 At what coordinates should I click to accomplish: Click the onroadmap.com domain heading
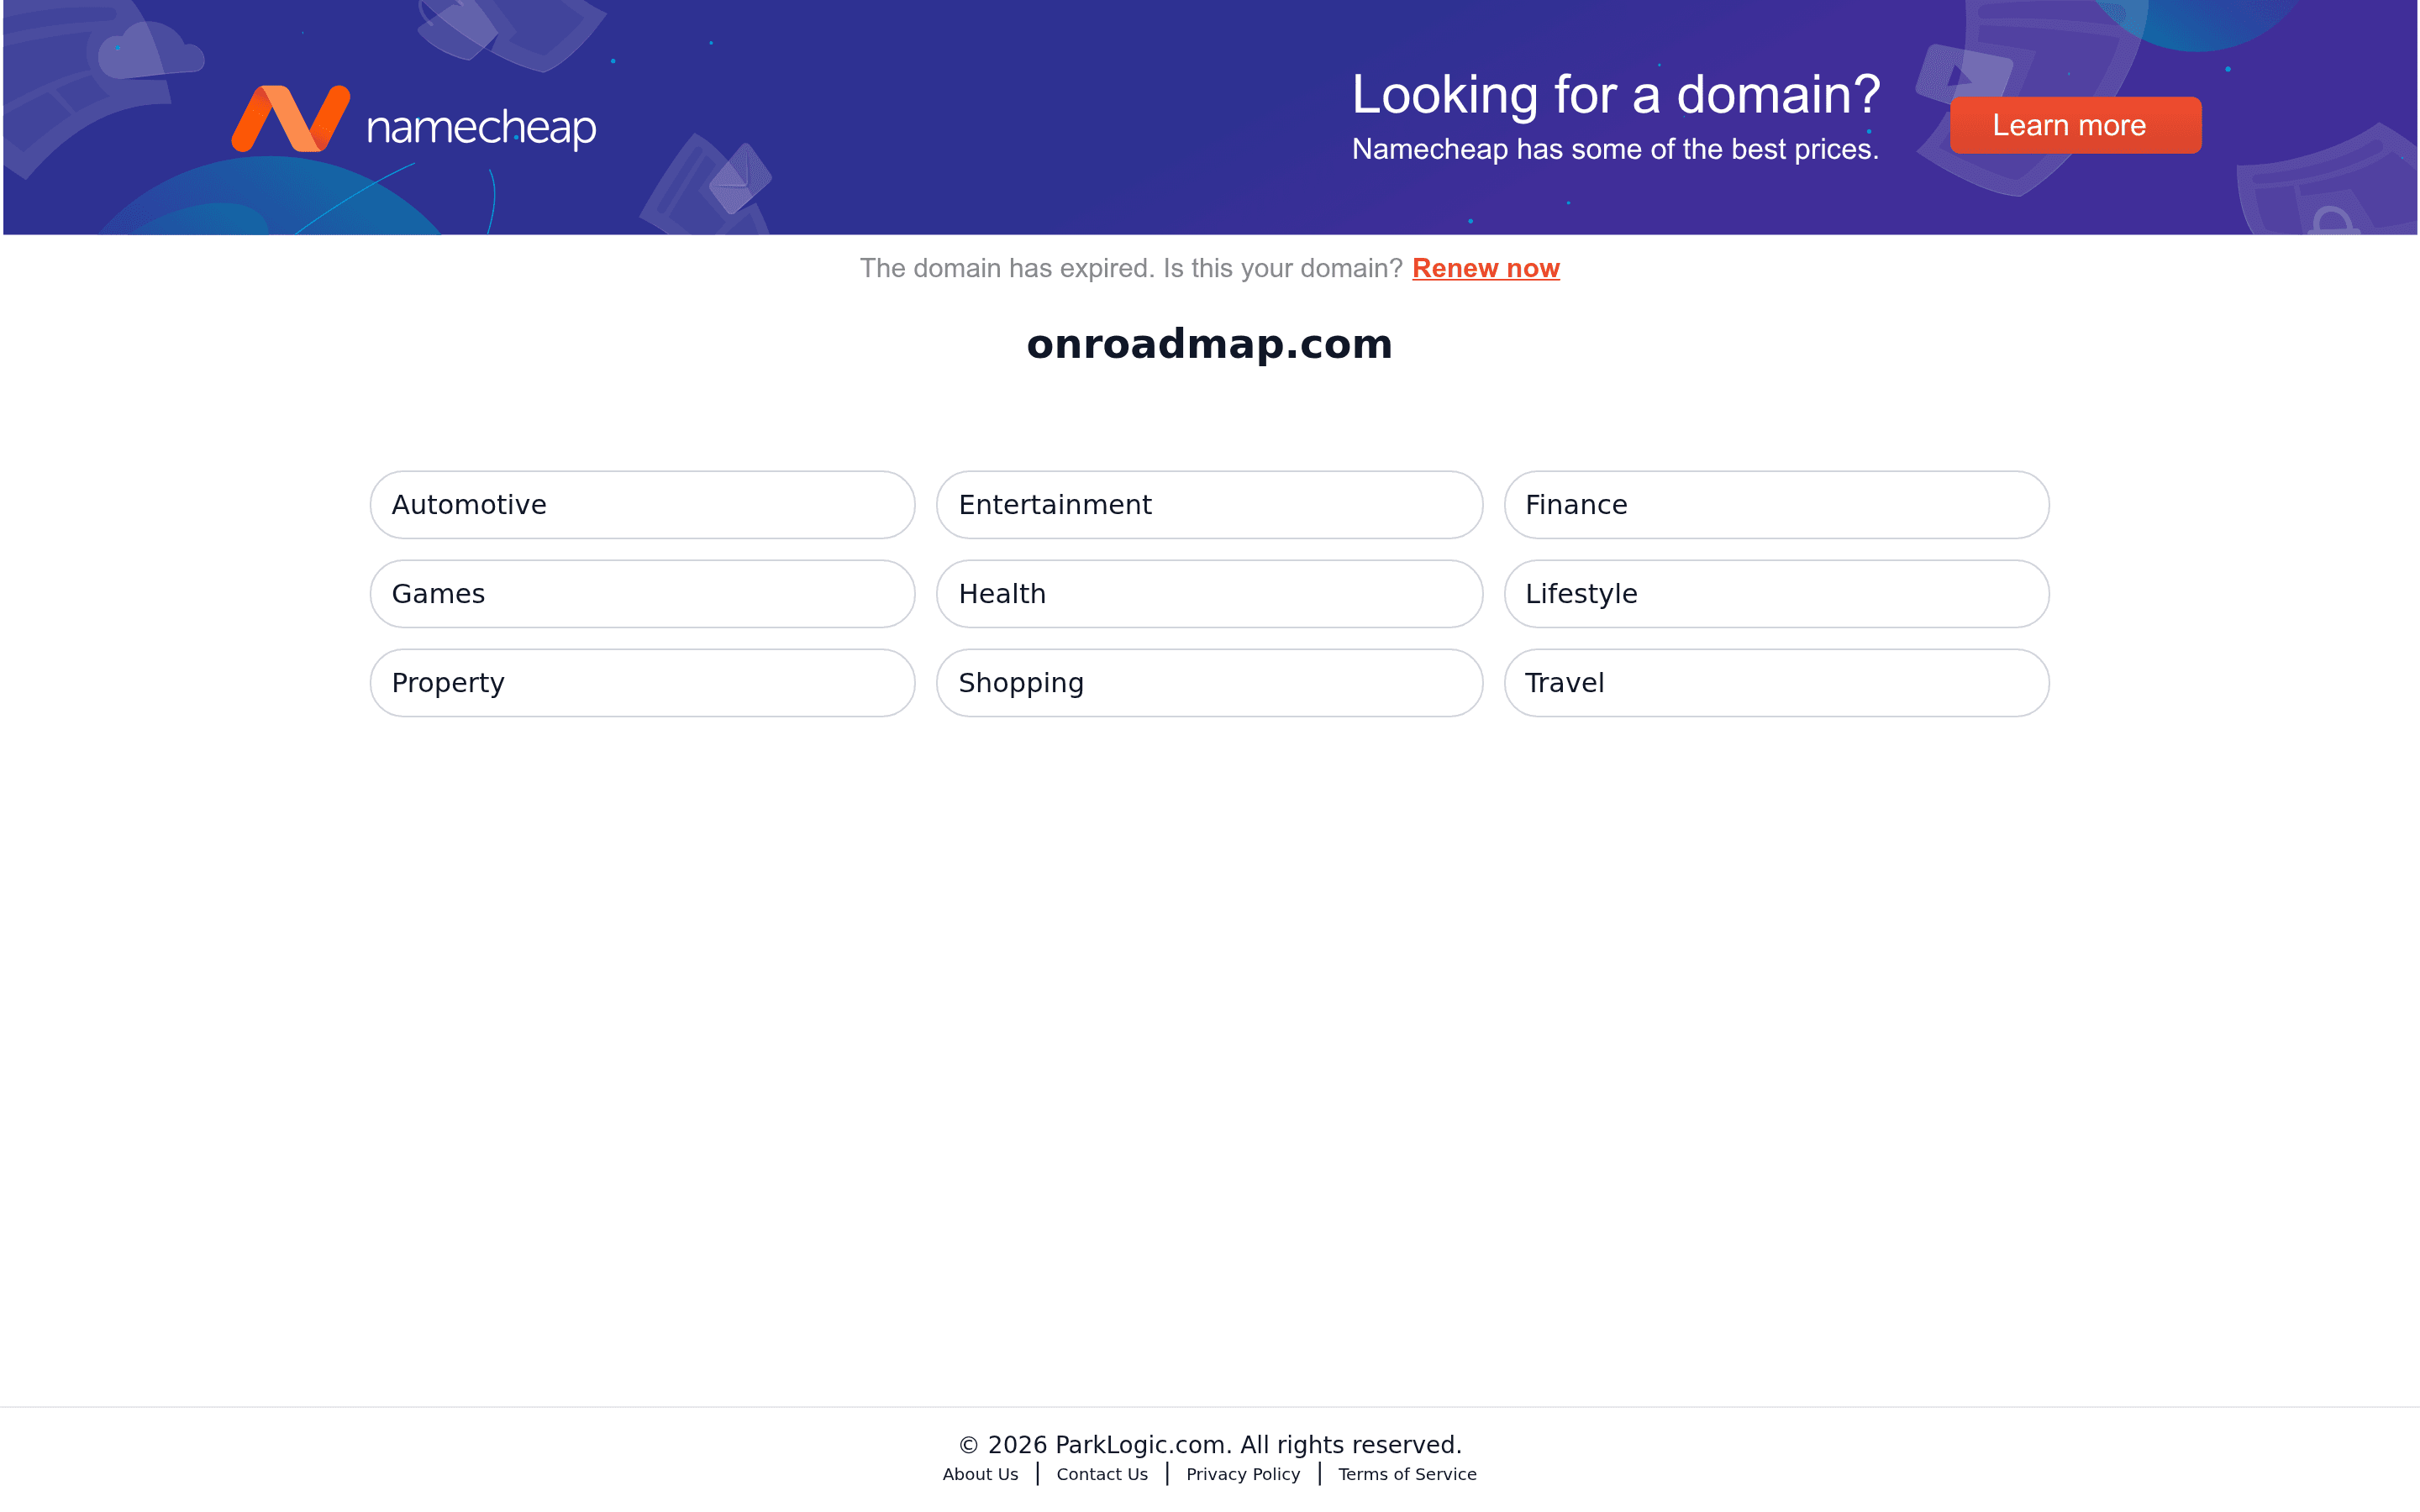coord(1209,344)
